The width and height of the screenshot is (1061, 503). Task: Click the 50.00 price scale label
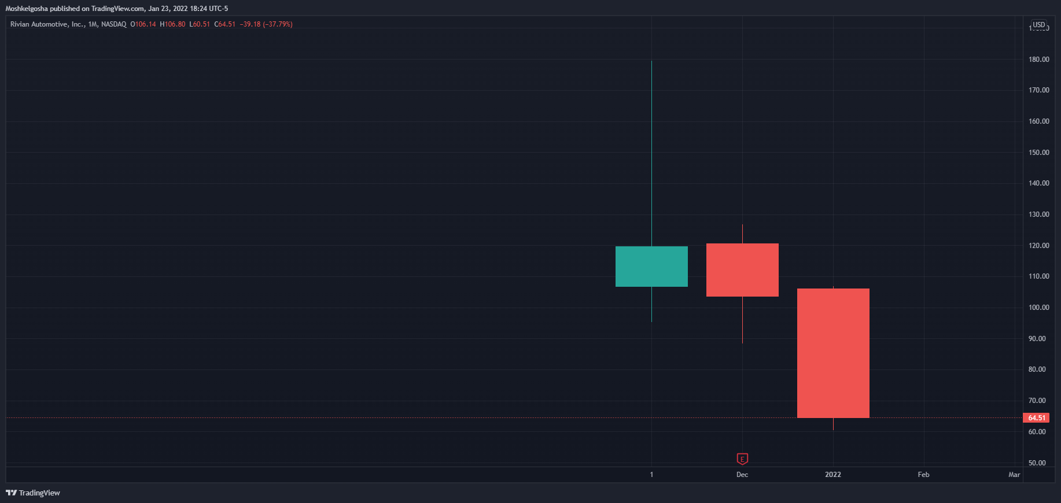point(1037,463)
